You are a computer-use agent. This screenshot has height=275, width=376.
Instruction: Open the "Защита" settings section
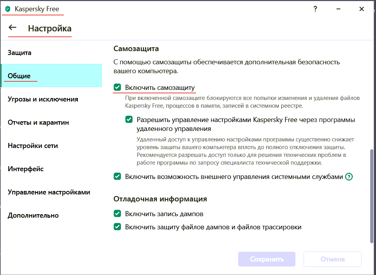(x=52, y=53)
